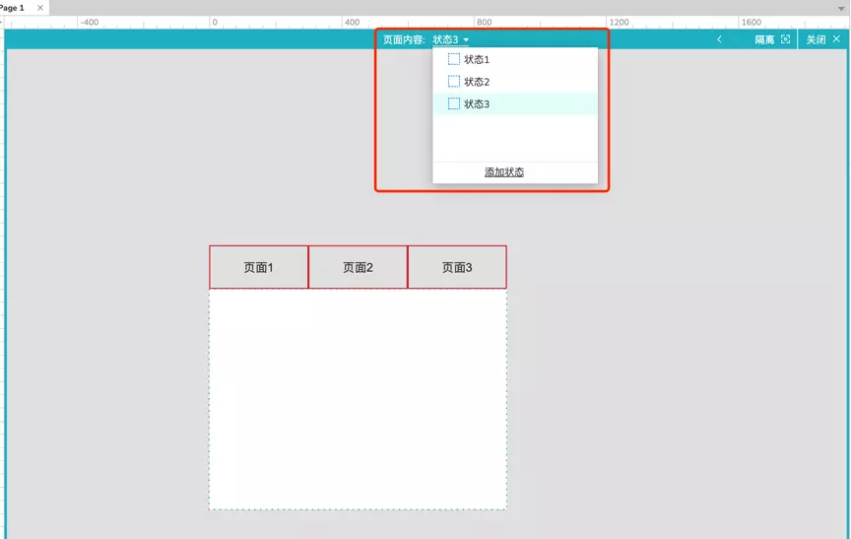Click the 页面内容 label
This screenshot has width=851, height=539.
click(404, 39)
